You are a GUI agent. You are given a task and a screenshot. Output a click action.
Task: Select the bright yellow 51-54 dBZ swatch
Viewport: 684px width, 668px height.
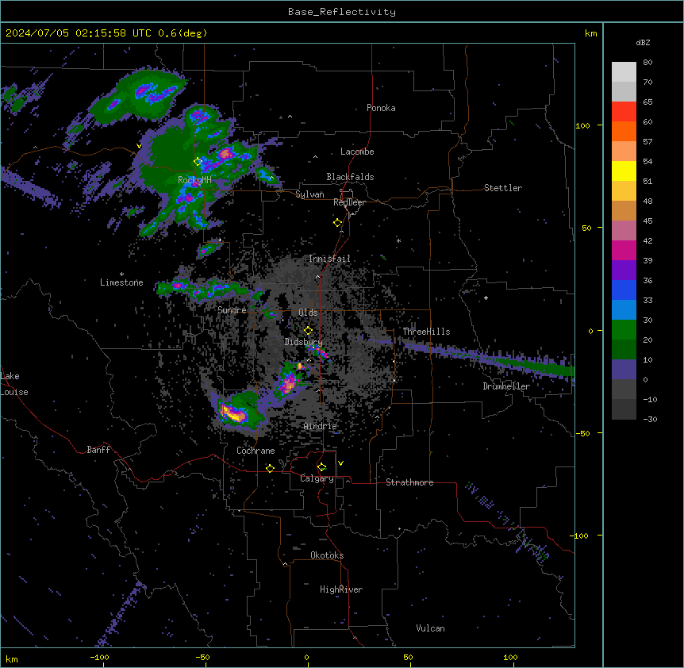point(624,171)
